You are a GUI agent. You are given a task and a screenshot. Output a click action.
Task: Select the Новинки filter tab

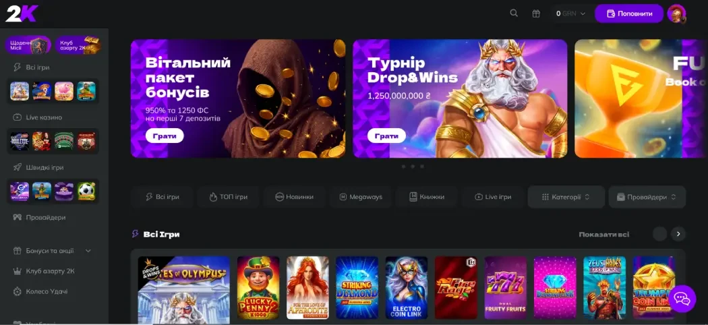pos(295,197)
